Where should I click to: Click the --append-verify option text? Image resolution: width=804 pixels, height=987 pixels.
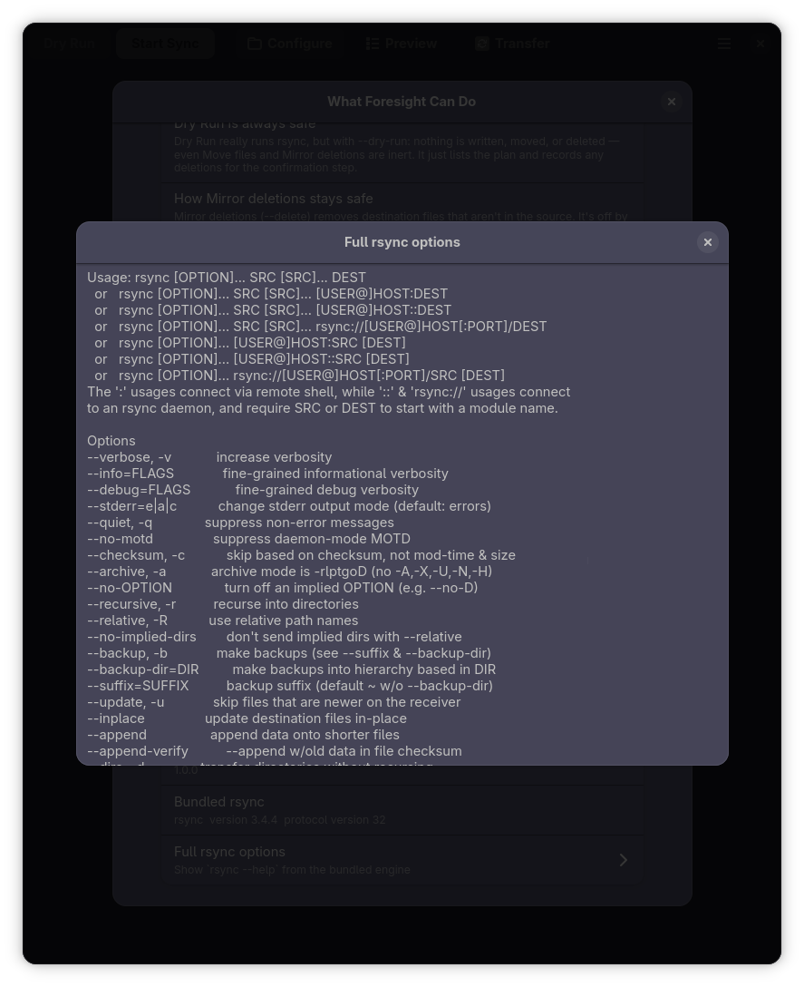point(138,752)
